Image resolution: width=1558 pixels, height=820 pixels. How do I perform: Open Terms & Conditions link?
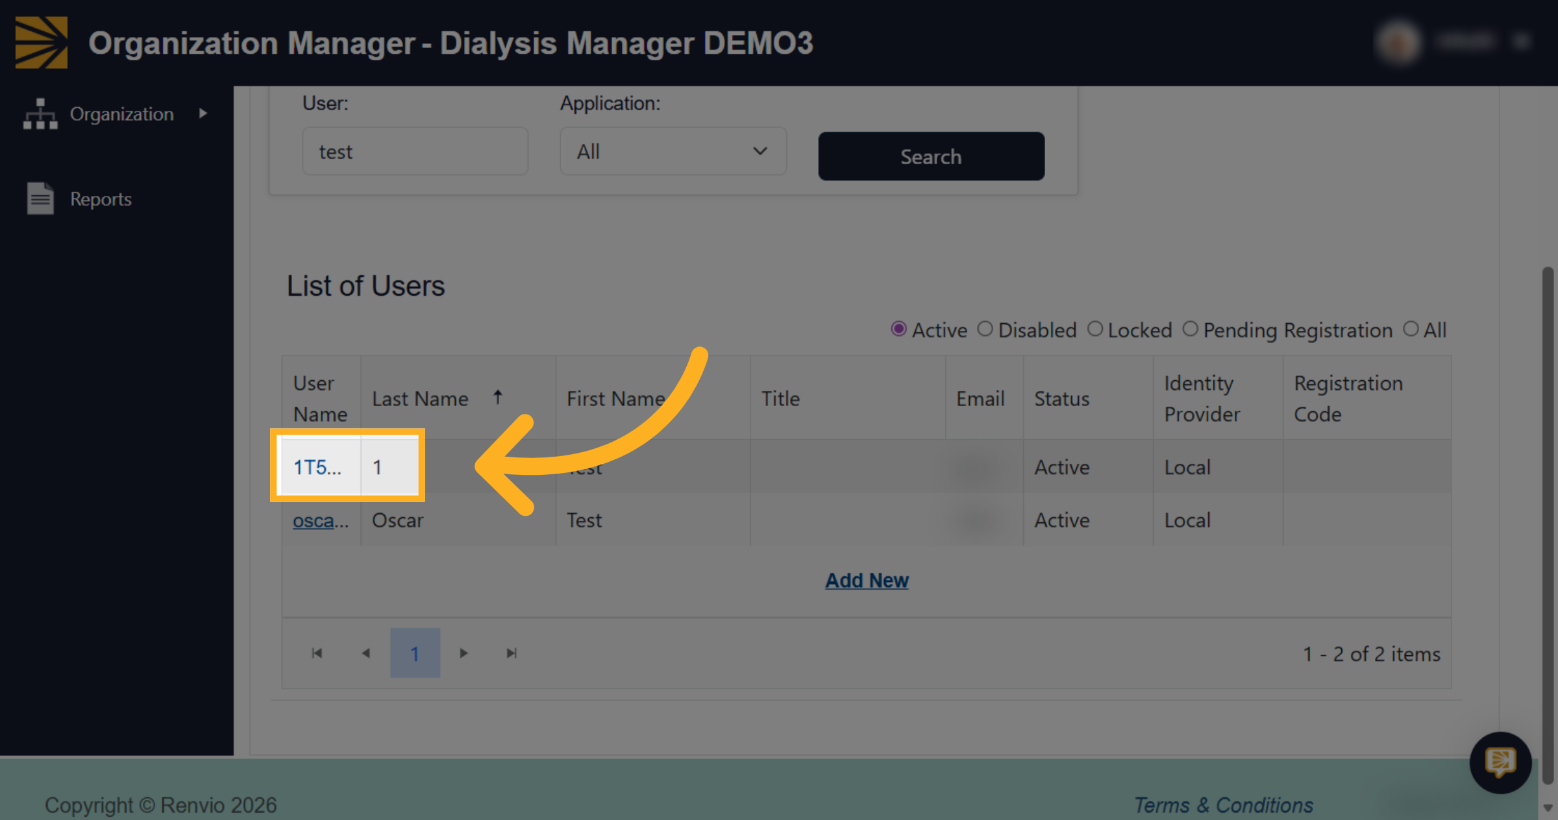[1224, 805]
